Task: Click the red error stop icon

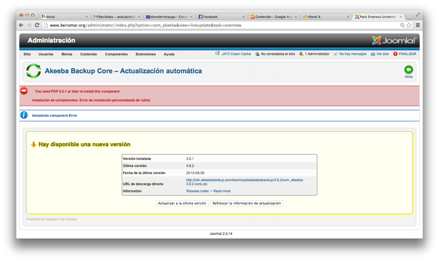Action: coord(24,91)
